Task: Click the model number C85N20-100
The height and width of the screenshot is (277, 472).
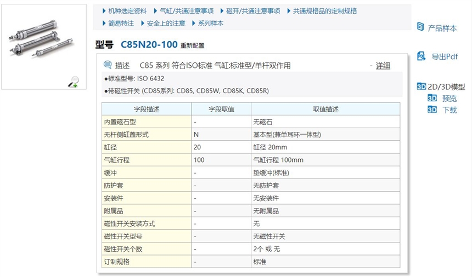Action: coord(149,44)
